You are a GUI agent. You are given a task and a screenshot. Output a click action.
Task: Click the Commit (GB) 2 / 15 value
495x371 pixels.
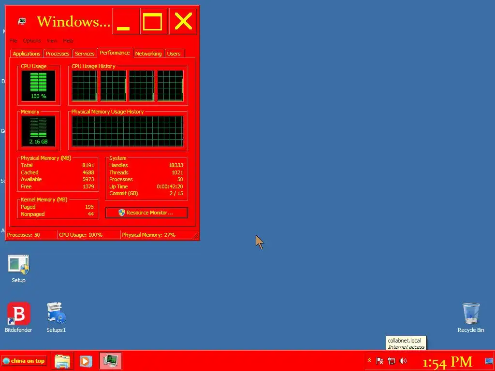(x=176, y=193)
